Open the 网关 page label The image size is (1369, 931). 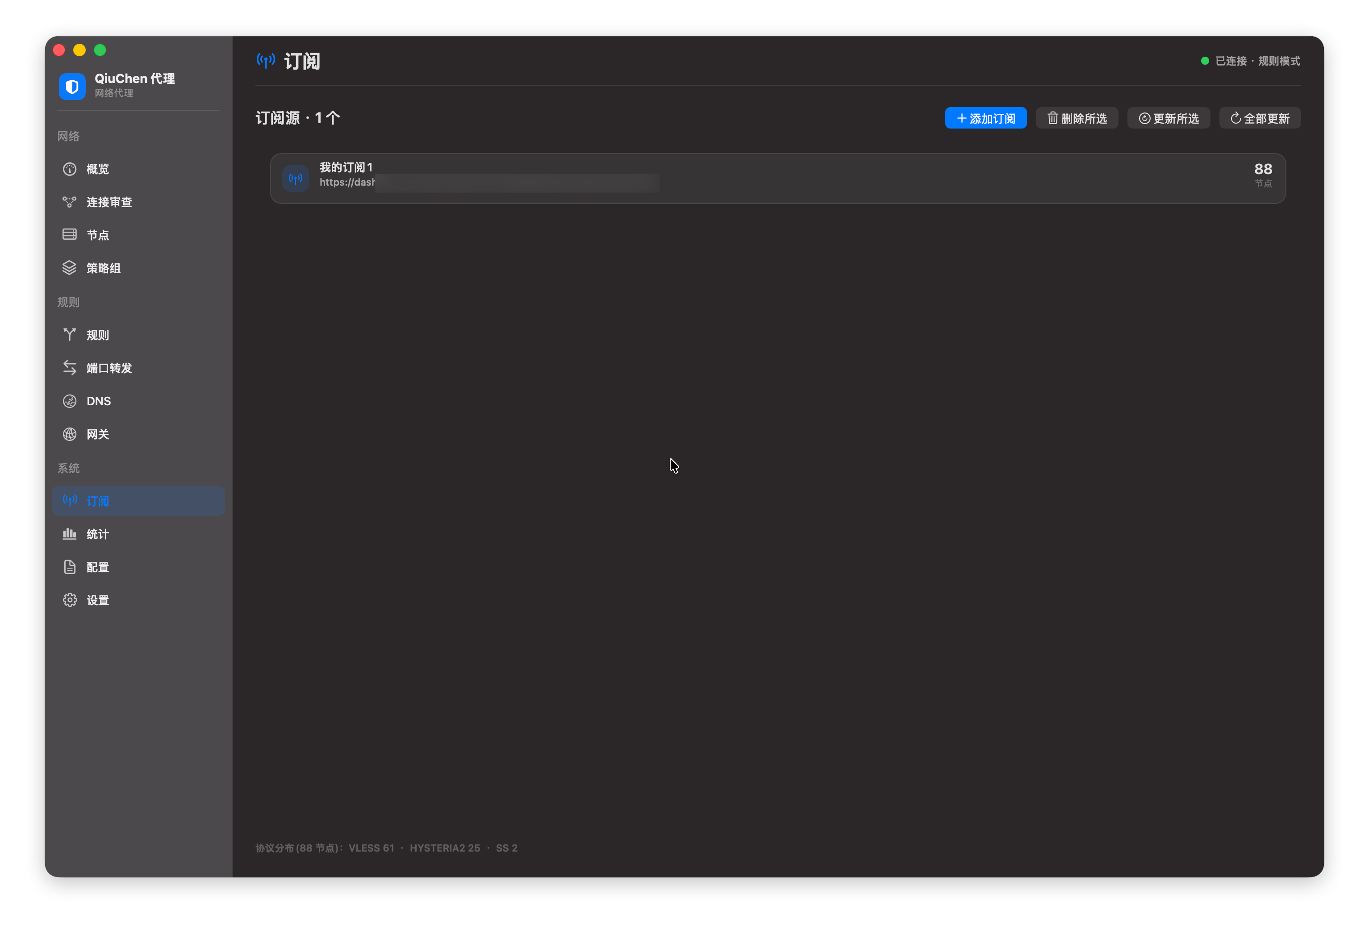98,434
